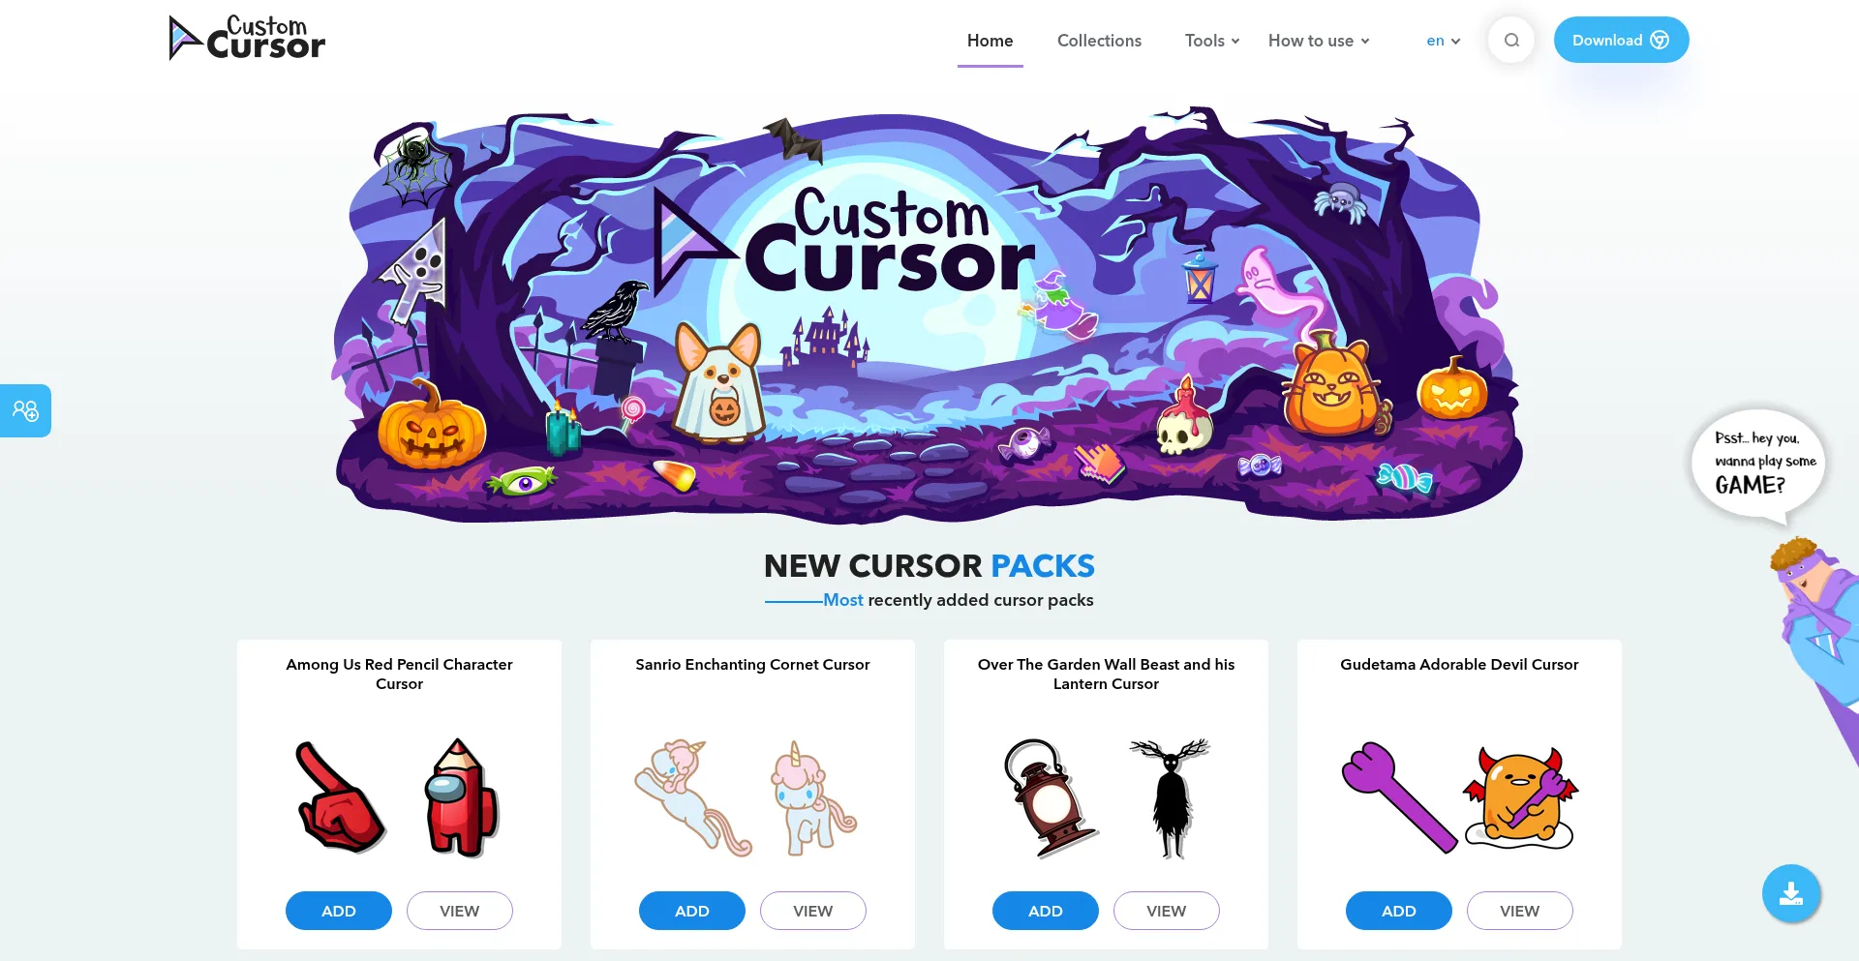
Task: Add the Gudetama Adorable Devil cursor
Action: click(1399, 911)
